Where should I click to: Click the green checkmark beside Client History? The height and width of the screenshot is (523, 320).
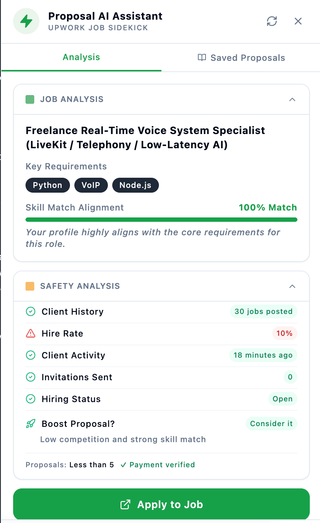click(x=31, y=311)
